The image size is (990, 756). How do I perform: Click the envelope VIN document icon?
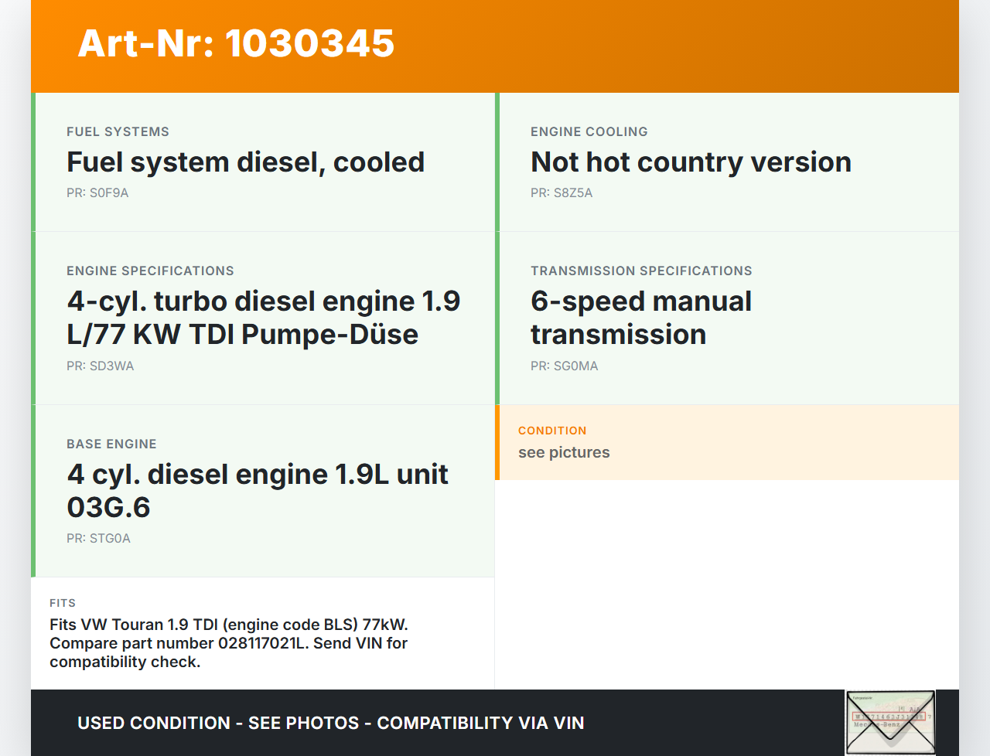pyautogui.click(x=890, y=722)
